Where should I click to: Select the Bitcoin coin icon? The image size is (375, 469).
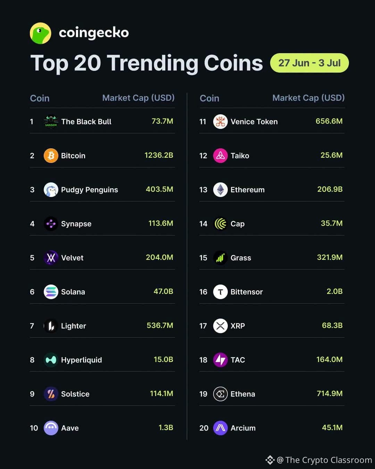tap(51, 156)
